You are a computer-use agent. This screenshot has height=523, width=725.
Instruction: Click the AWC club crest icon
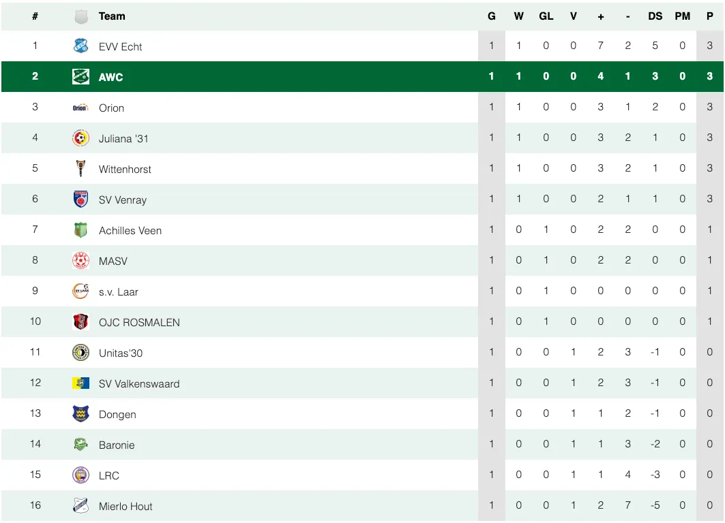(80, 77)
